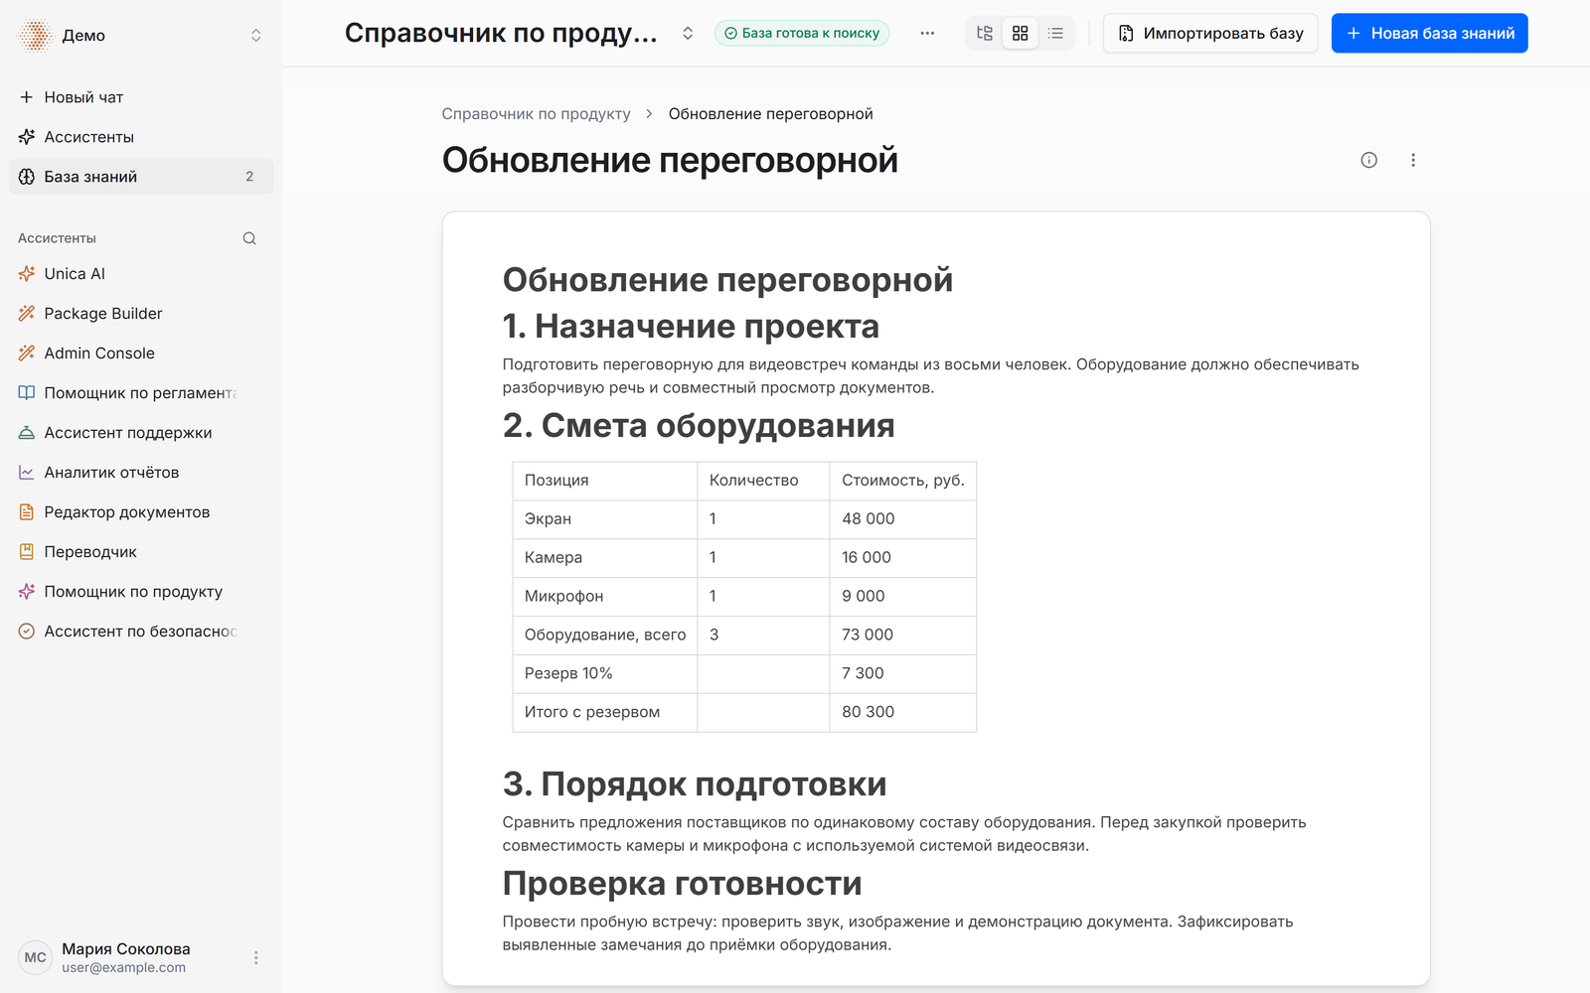The height and width of the screenshot is (993, 1590).
Task: Open Помощник по продукту assistant
Action: [x=141, y=592]
